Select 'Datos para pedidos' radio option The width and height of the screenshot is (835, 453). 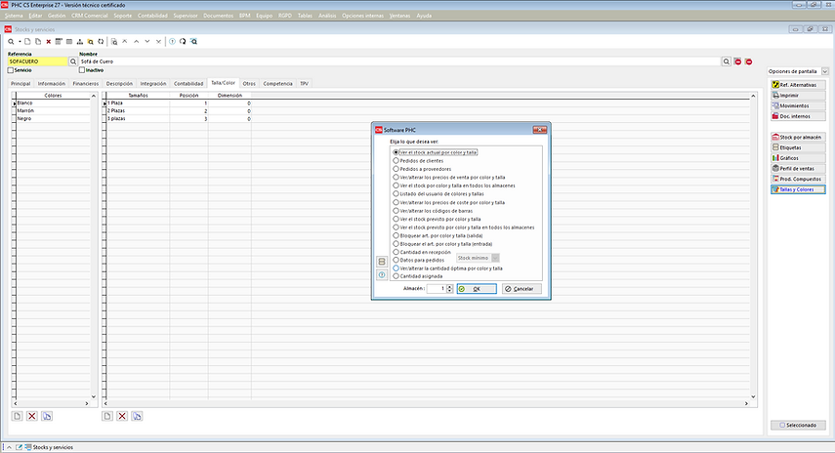click(396, 261)
